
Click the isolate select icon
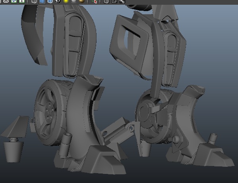(x=94, y=1)
